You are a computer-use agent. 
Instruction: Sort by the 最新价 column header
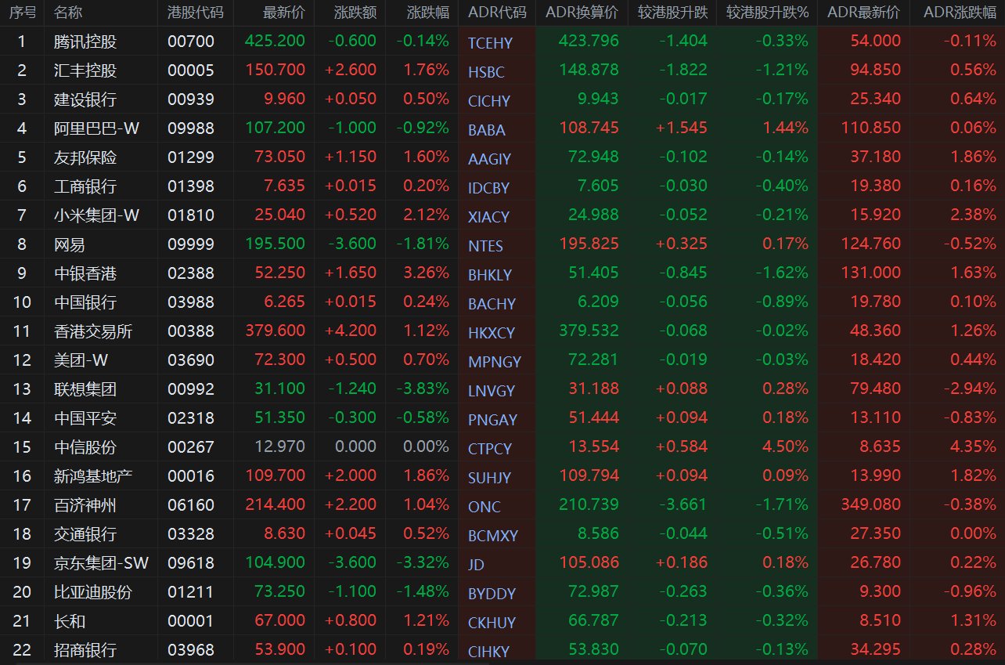pyautogui.click(x=284, y=13)
